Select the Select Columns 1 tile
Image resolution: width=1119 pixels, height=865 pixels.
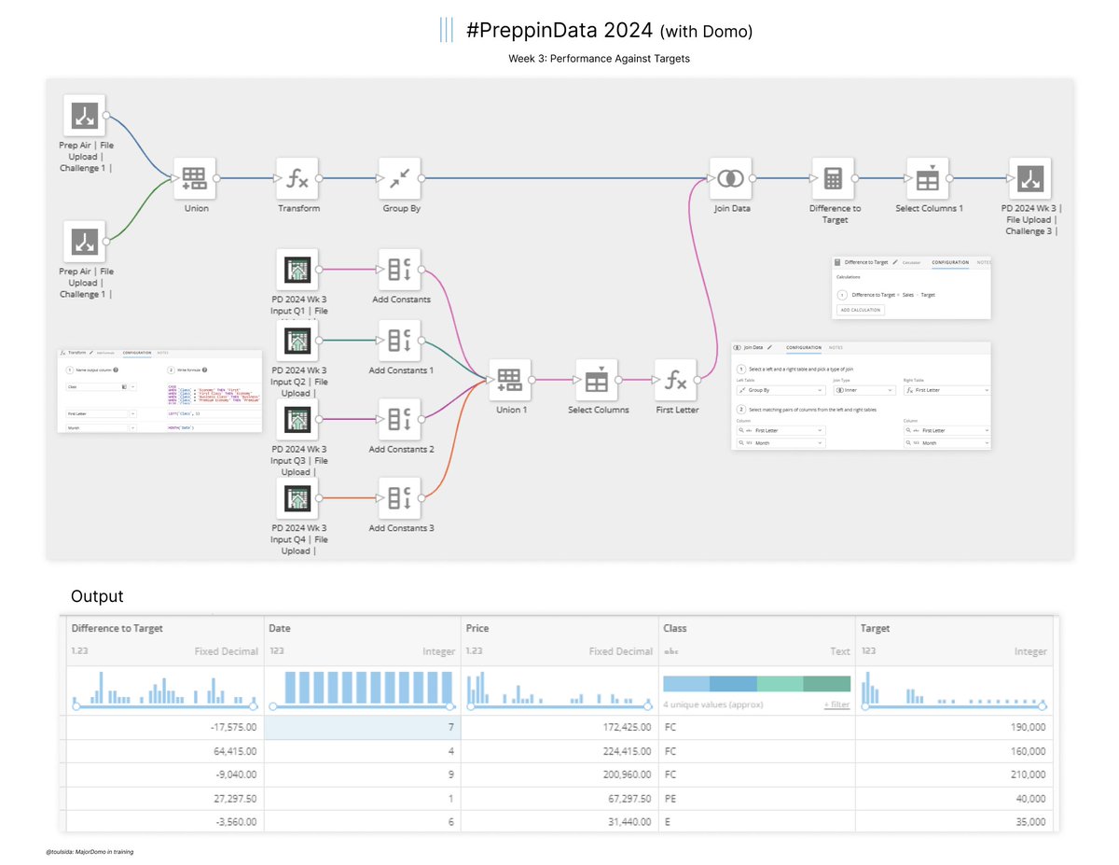tap(928, 177)
